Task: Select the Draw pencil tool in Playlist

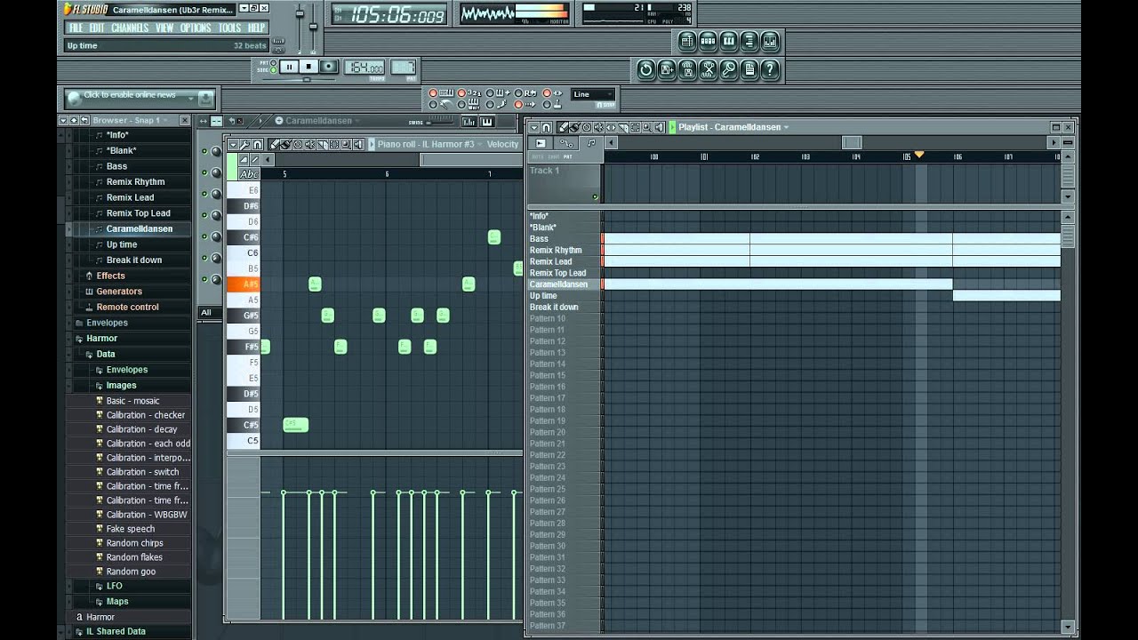Action: [x=563, y=127]
